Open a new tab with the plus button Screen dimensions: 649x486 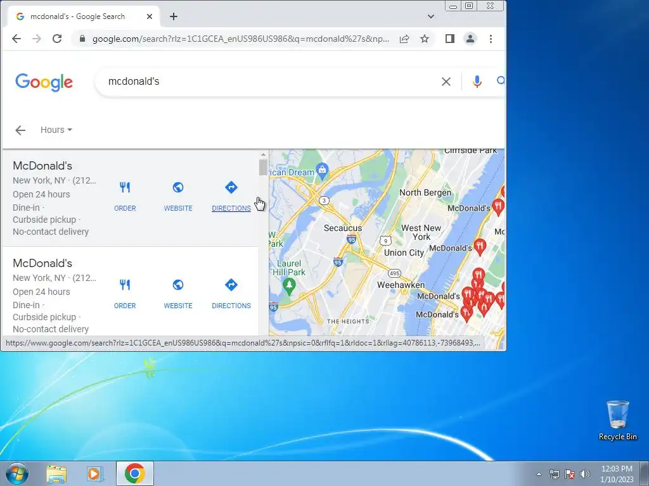coord(174,16)
